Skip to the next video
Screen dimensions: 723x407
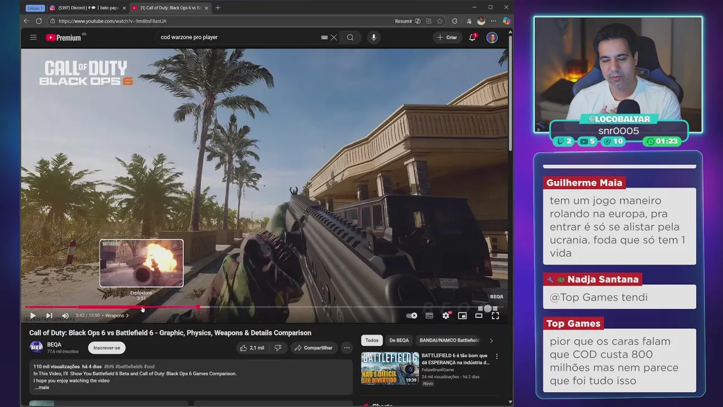pos(49,315)
